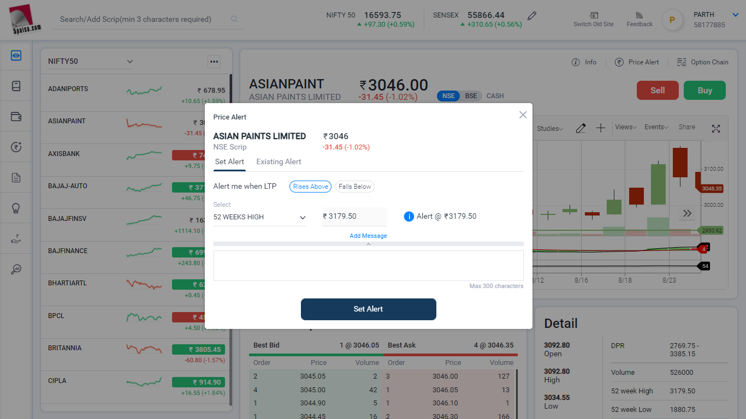Click the chart crosshair plus icon

pyautogui.click(x=601, y=128)
